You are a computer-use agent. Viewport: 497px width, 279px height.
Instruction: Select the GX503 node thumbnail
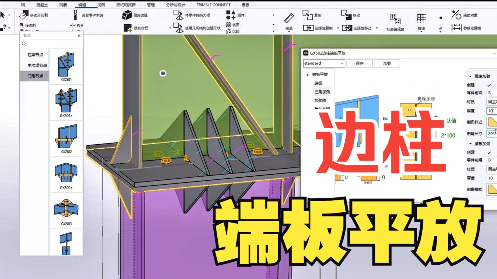tap(66, 211)
